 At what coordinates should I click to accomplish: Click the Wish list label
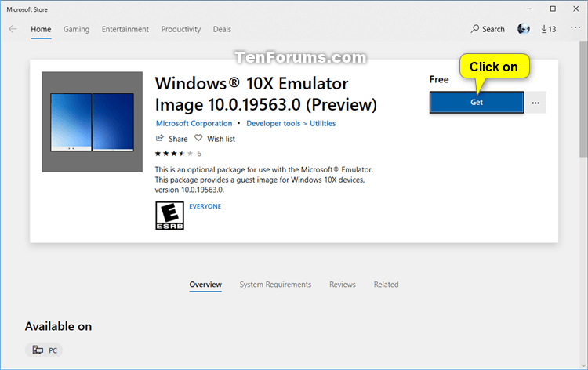click(x=221, y=139)
